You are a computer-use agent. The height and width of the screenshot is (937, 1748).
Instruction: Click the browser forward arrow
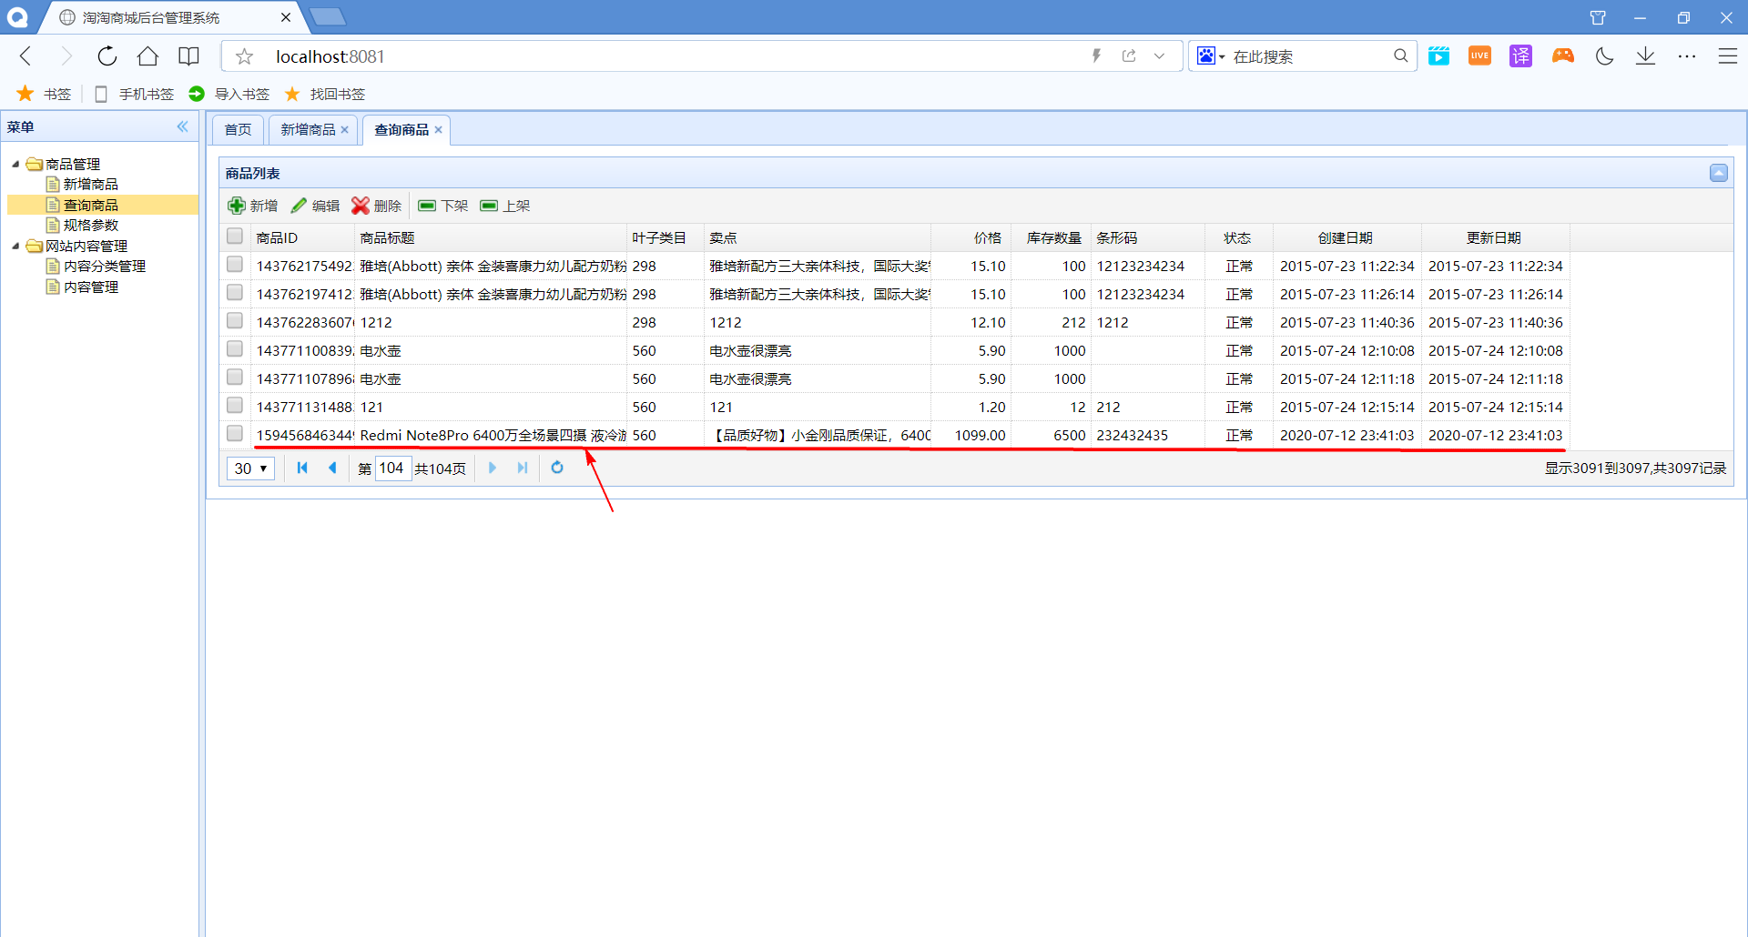pos(66,56)
